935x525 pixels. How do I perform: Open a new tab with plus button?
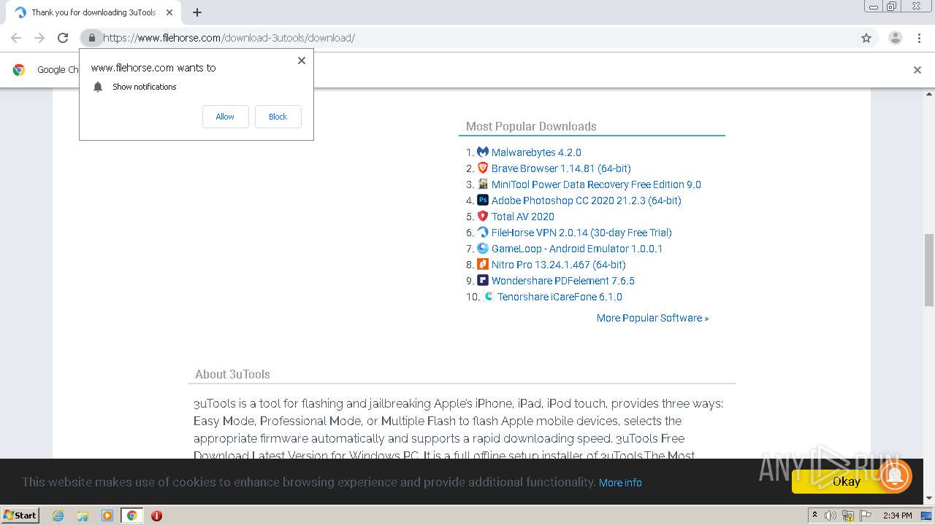click(197, 12)
